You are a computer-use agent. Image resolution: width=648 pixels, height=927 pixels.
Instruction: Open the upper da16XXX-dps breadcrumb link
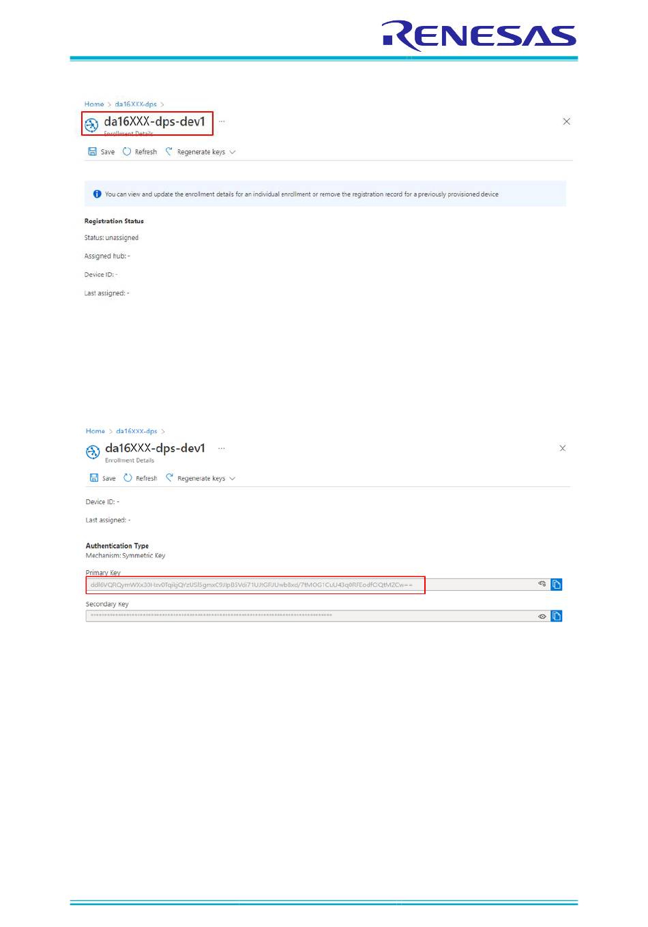tap(136, 104)
